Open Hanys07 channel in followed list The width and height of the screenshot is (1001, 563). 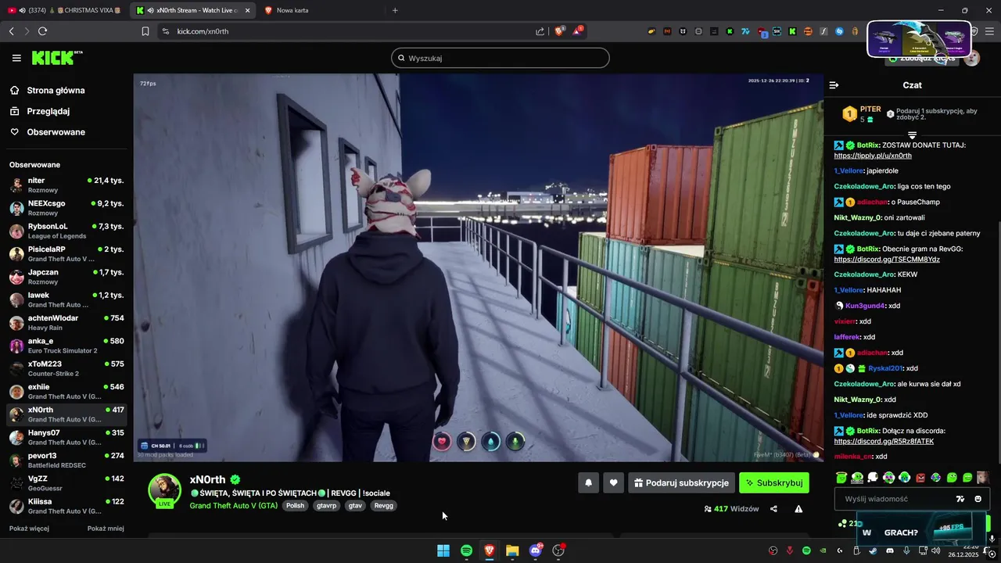coord(66,437)
